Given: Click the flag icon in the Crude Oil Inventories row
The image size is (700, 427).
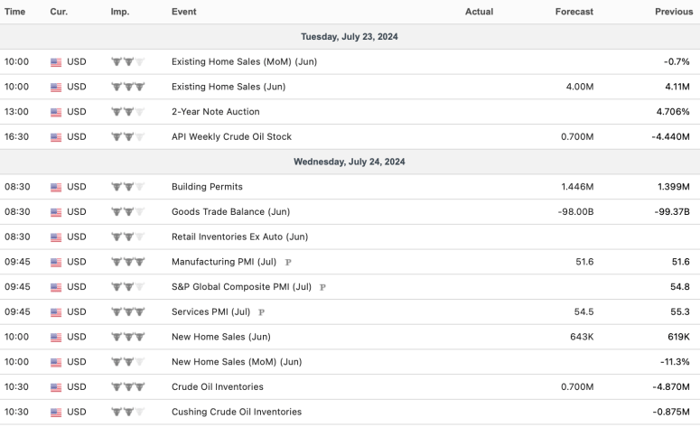Looking at the screenshot, I should pos(56,387).
